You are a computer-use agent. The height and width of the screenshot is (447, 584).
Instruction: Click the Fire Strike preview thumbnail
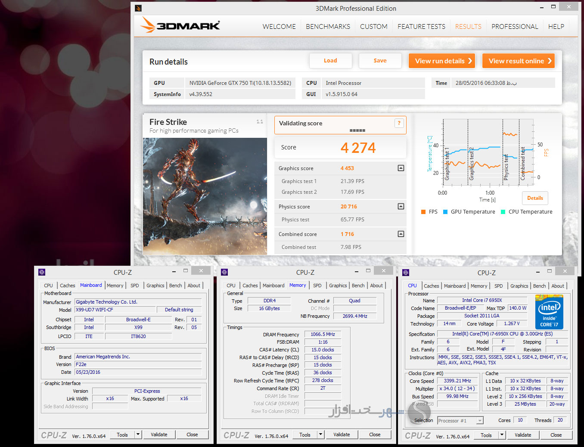pyautogui.click(x=205, y=196)
